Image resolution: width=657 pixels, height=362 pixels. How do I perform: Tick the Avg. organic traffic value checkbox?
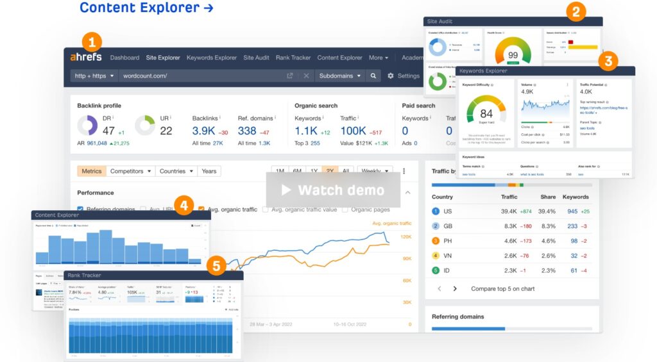pos(266,210)
